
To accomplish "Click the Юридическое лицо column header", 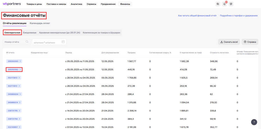I will tap(39, 53).
